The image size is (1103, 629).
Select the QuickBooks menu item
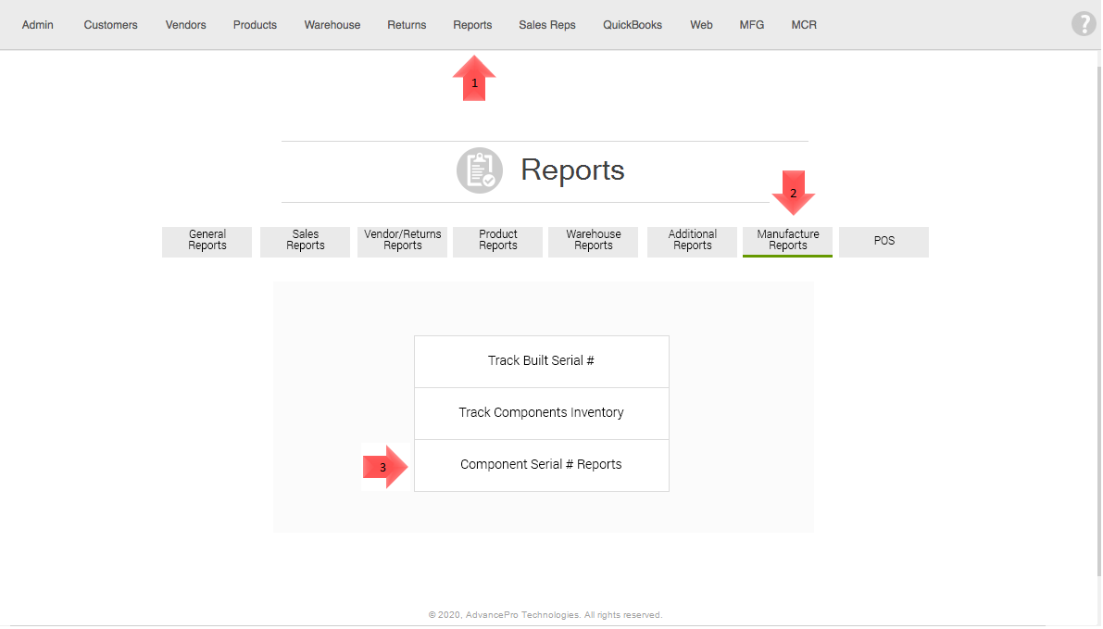tap(633, 25)
